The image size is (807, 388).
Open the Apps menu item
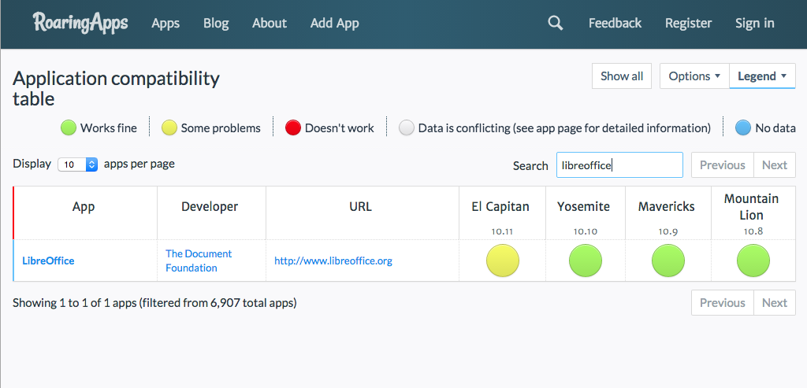tap(165, 23)
